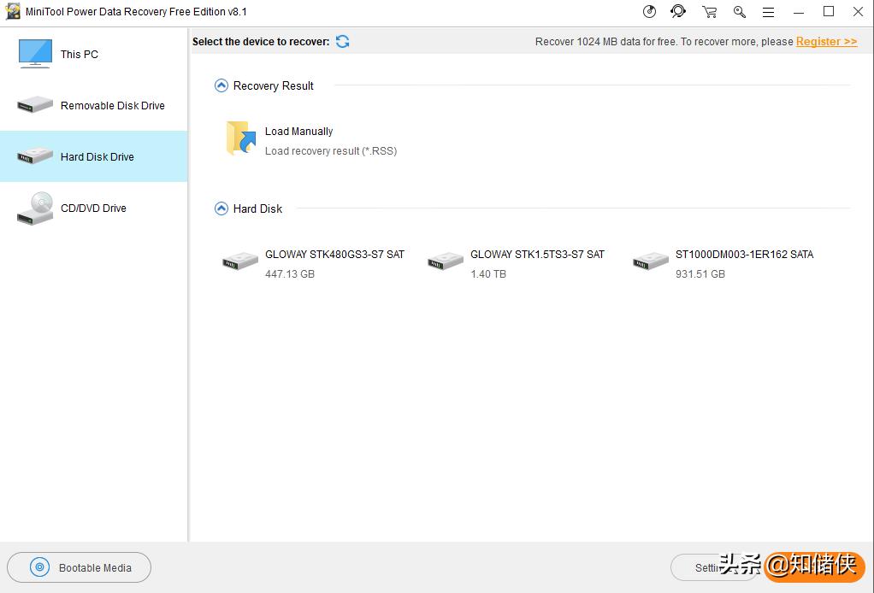The height and width of the screenshot is (593, 874).
Task: Collapse the Hard Disk section
Action: tap(221, 208)
